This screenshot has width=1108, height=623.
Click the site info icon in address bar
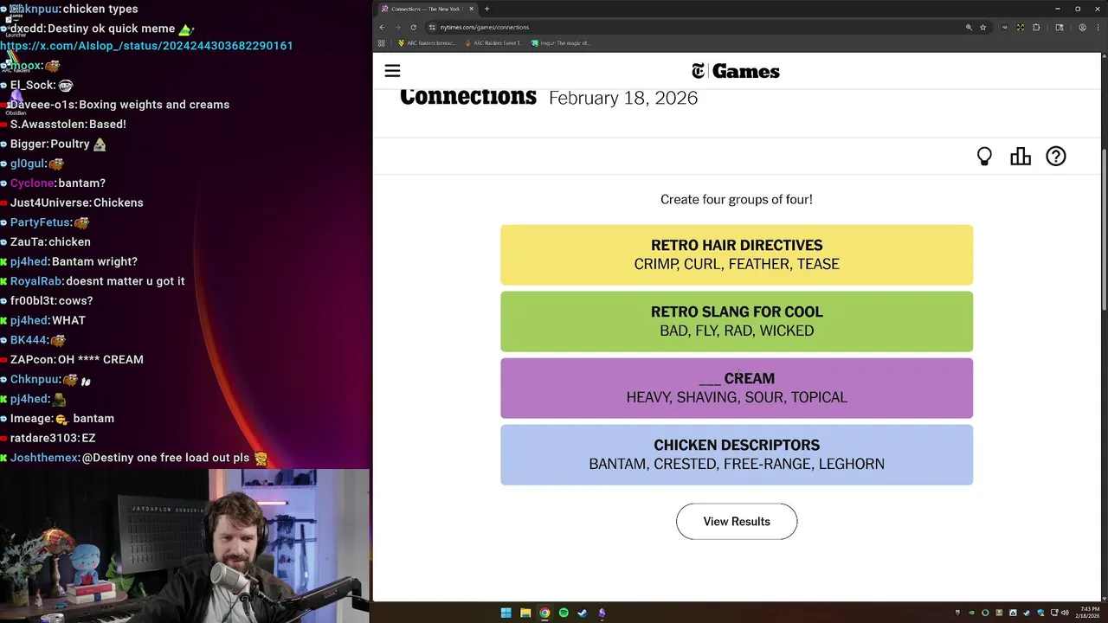pyautogui.click(x=432, y=27)
